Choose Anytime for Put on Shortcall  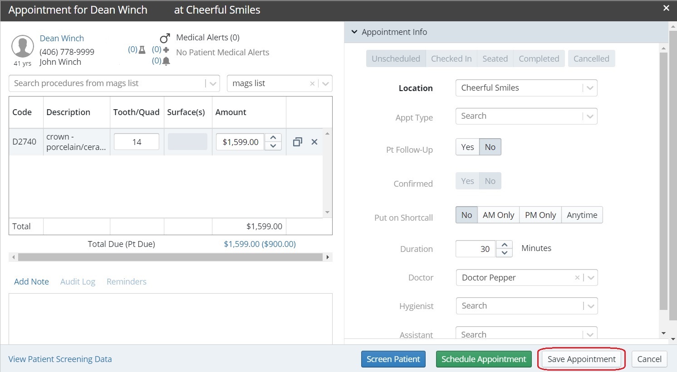582,215
